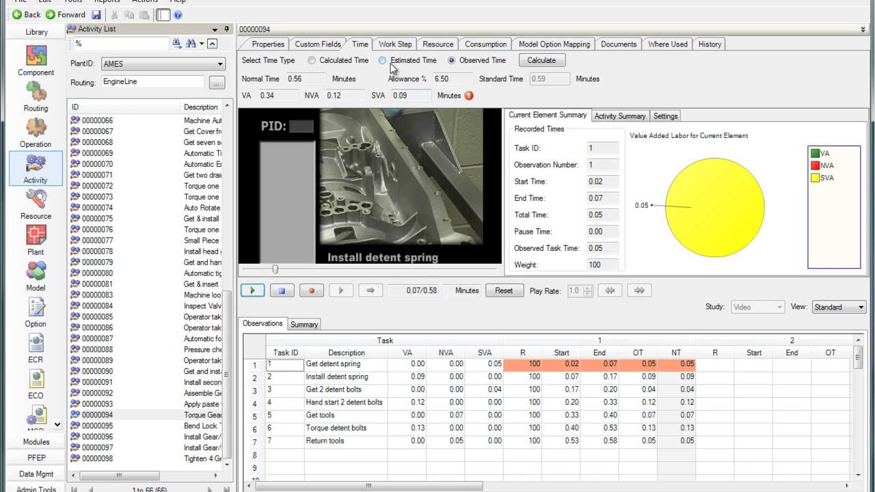The height and width of the screenshot is (492, 875).
Task: Click the 'Torque detent bolts' description cell
Action: click(346, 428)
